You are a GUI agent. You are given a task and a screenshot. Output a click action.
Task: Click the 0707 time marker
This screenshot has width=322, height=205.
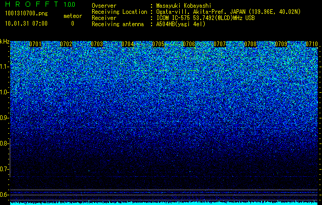pyautogui.click(x=220, y=44)
